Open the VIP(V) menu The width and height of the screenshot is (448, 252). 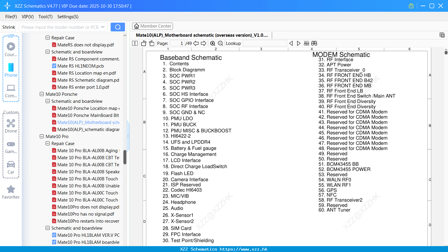click(x=28, y=16)
